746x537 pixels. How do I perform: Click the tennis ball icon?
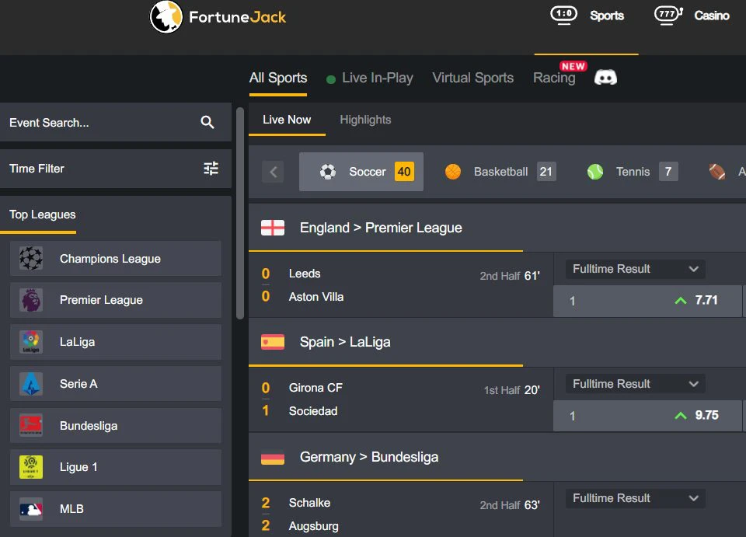click(x=594, y=172)
